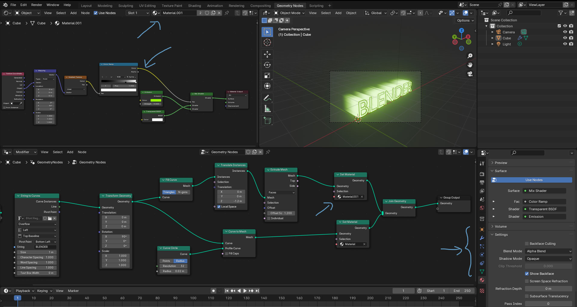This screenshot has width=577, height=307.
Task: Open the Slot 1 material slot dropdown
Action: 137,13
